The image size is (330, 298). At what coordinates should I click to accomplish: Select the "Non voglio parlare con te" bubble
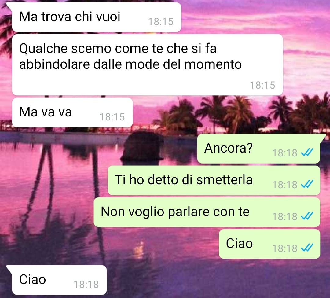207,212
